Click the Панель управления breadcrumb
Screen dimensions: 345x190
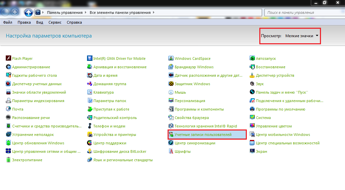pyautogui.click(x=65, y=13)
